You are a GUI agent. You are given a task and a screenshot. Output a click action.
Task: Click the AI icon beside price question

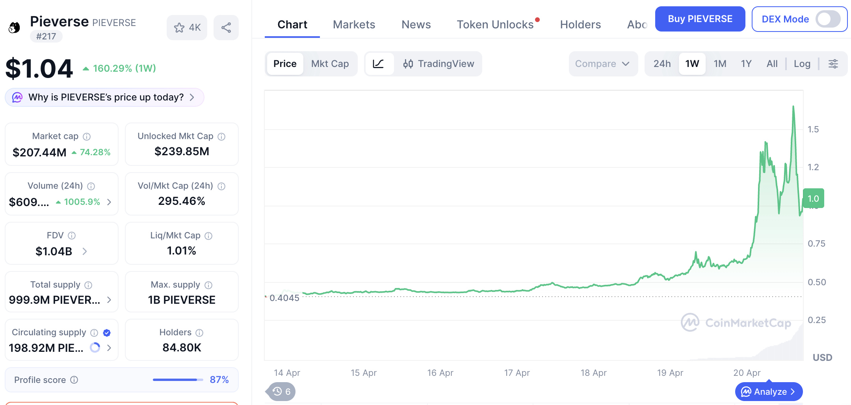tap(17, 97)
